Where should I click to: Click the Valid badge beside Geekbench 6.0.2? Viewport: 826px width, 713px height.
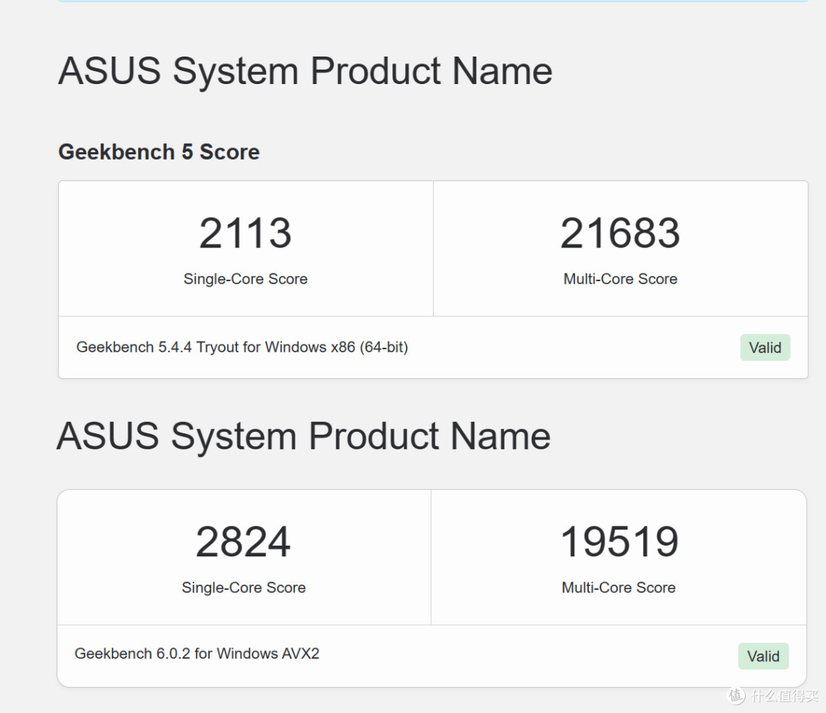(x=763, y=656)
